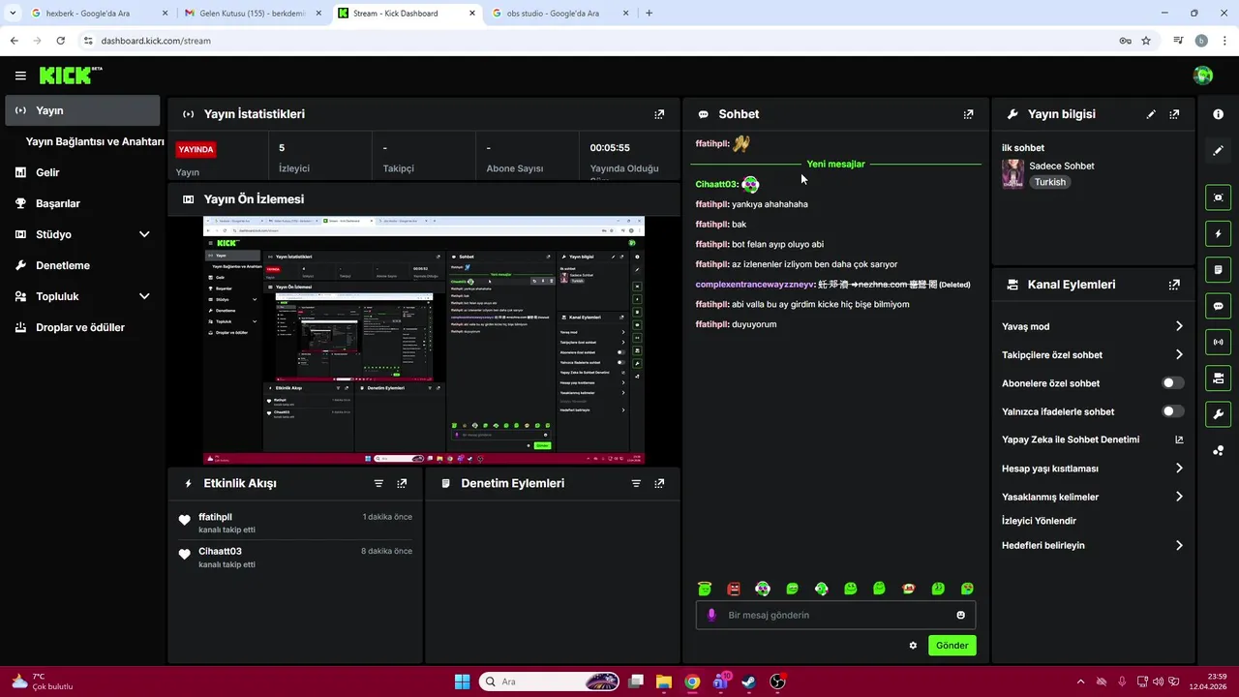Select Yayın in the sidebar
Image resolution: width=1239 pixels, height=697 pixels.
82,110
